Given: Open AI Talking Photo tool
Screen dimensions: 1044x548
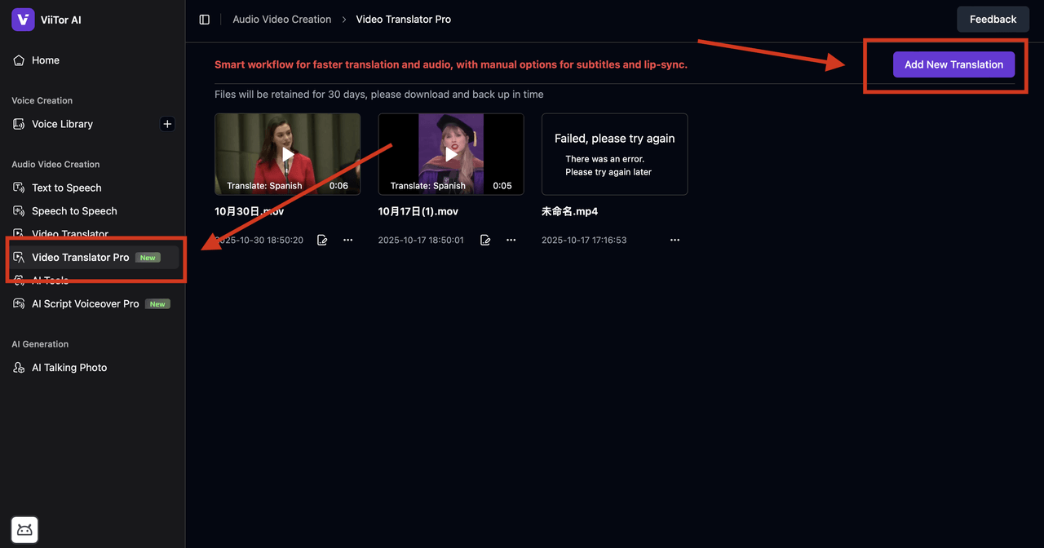Looking at the screenshot, I should click(69, 368).
